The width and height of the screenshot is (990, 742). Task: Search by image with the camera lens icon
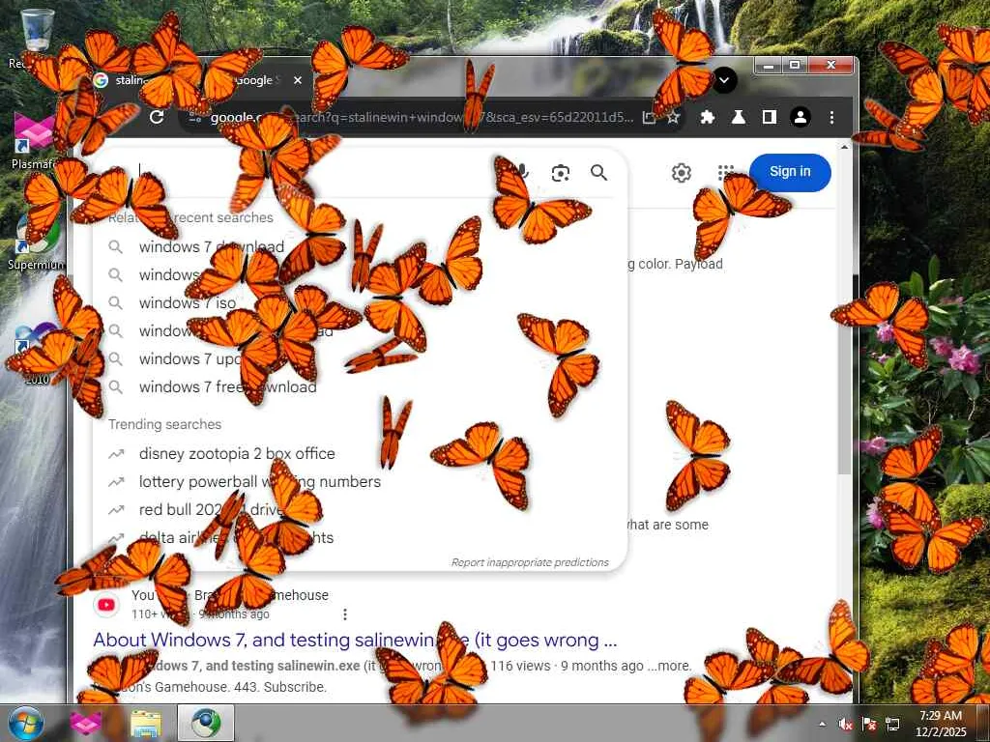(560, 172)
